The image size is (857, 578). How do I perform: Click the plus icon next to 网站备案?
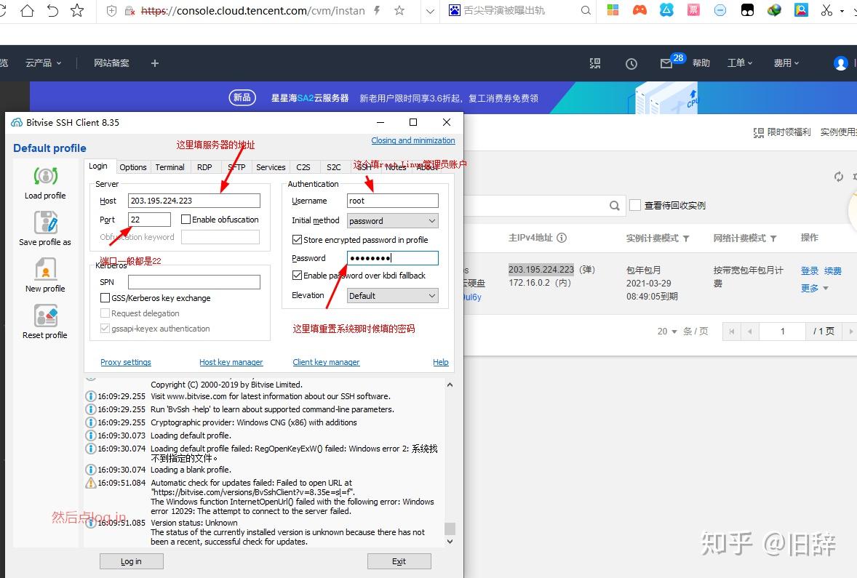(x=155, y=63)
